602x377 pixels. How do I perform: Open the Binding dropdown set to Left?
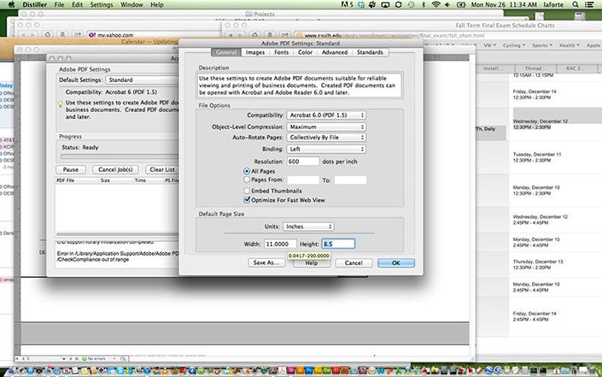coord(326,149)
